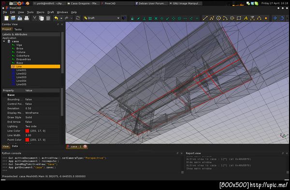The image size is (290, 190).
Task: Toggle center snap circle icon
Action: tap(179, 18)
